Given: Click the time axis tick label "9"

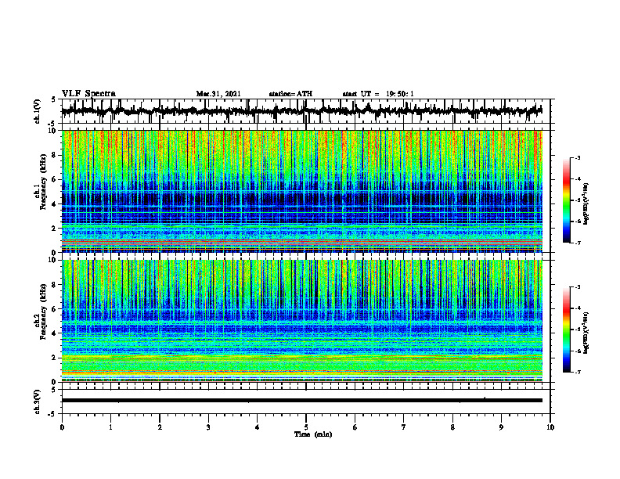Looking at the screenshot, I should pyautogui.click(x=501, y=427).
